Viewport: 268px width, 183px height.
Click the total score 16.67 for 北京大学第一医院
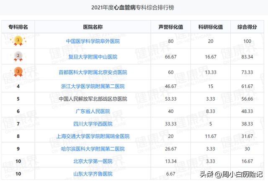(x=247, y=161)
